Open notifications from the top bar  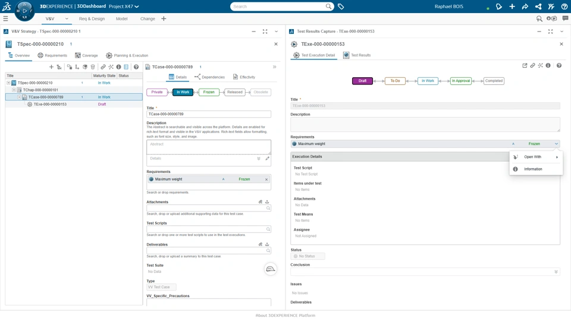tap(499, 7)
